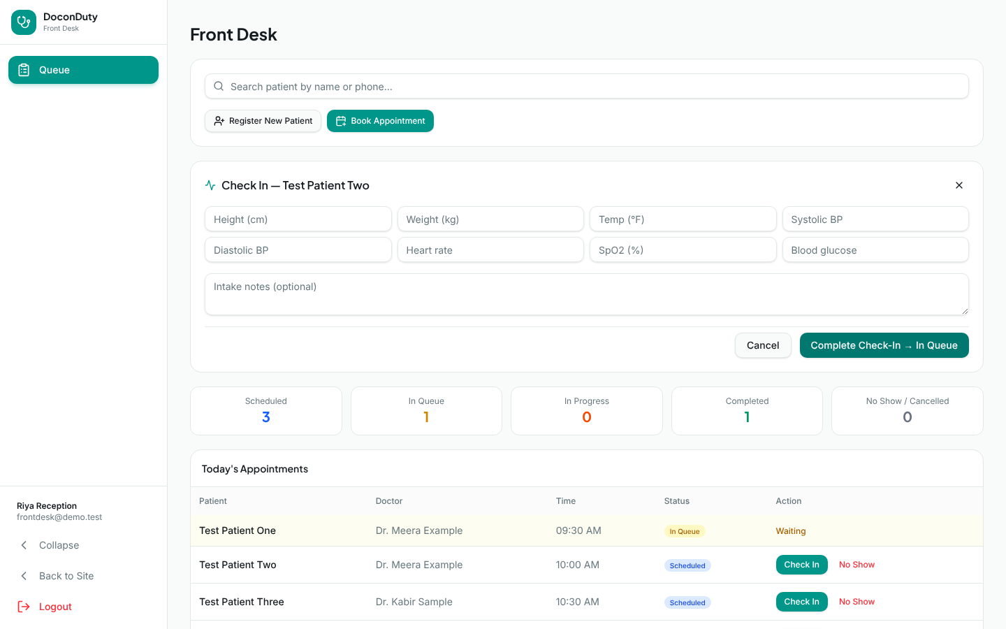This screenshot has width=1006, height=629.
Task: Click the Weight (kg) field
Action: (x=490, y=219)
